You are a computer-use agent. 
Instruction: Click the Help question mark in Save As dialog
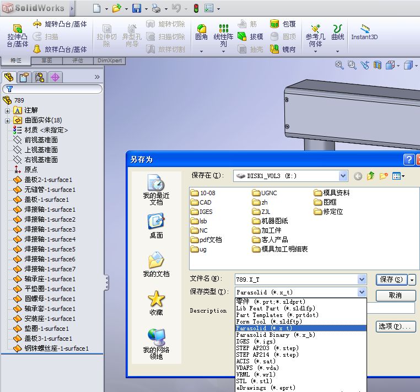tap(409, 159)
